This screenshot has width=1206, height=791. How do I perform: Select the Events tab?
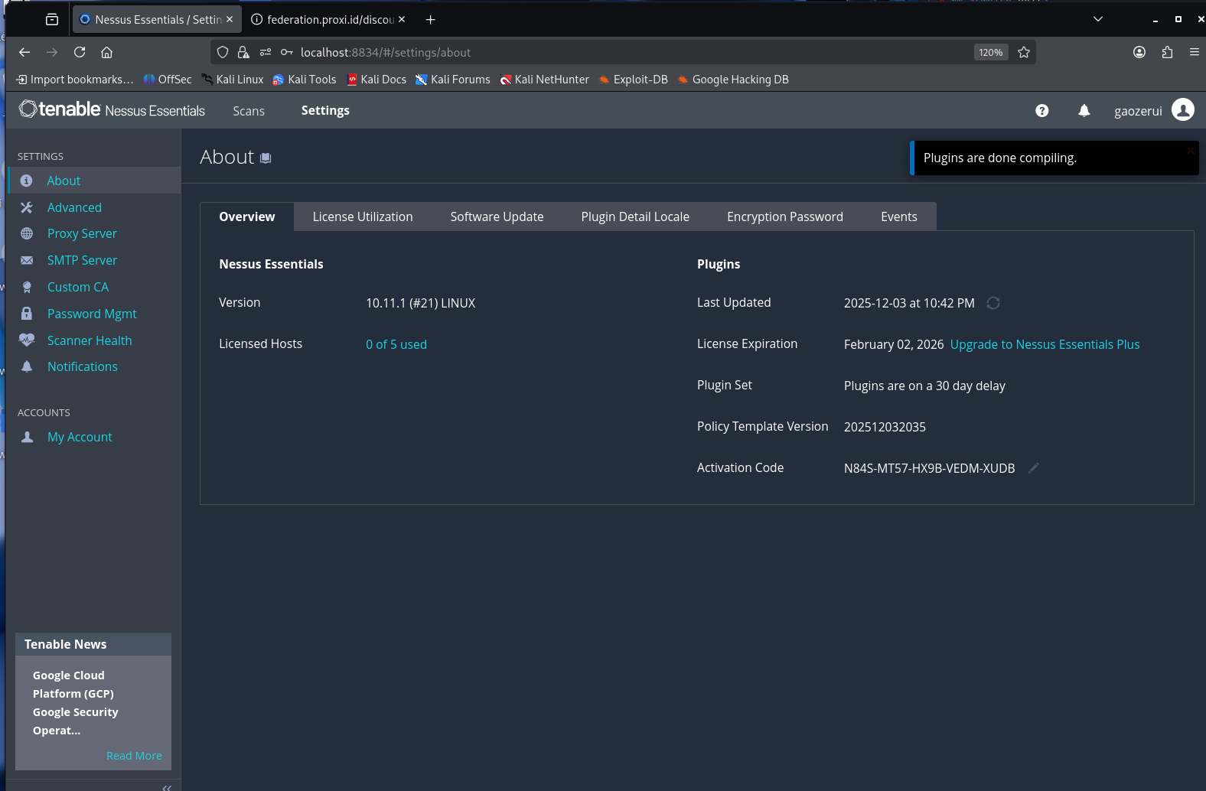click(899, 216)
